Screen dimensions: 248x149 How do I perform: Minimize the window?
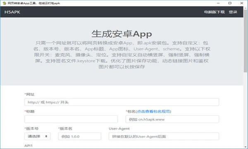[218, 3]
